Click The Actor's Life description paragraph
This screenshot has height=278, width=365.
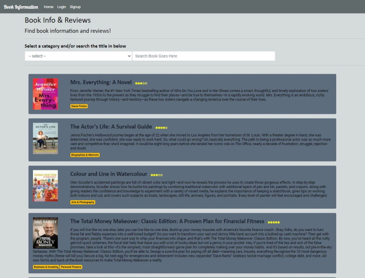point(200,142)
